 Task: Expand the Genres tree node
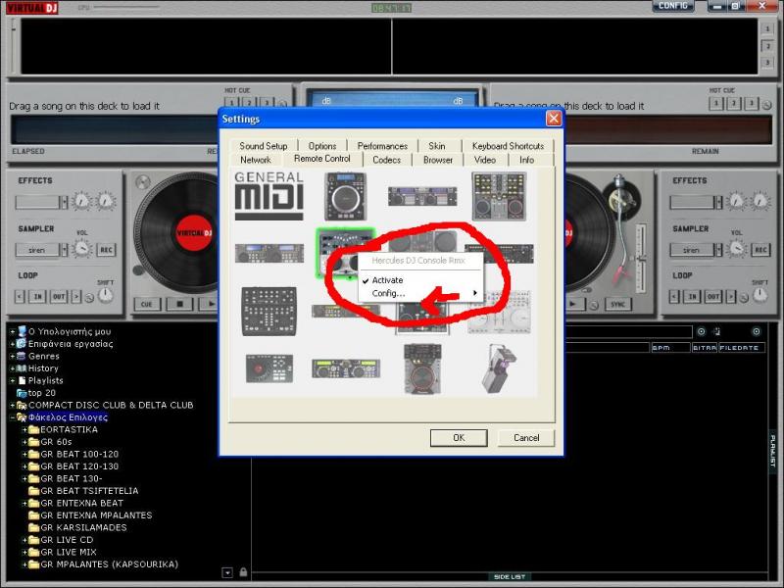click(x=12, y=356)
